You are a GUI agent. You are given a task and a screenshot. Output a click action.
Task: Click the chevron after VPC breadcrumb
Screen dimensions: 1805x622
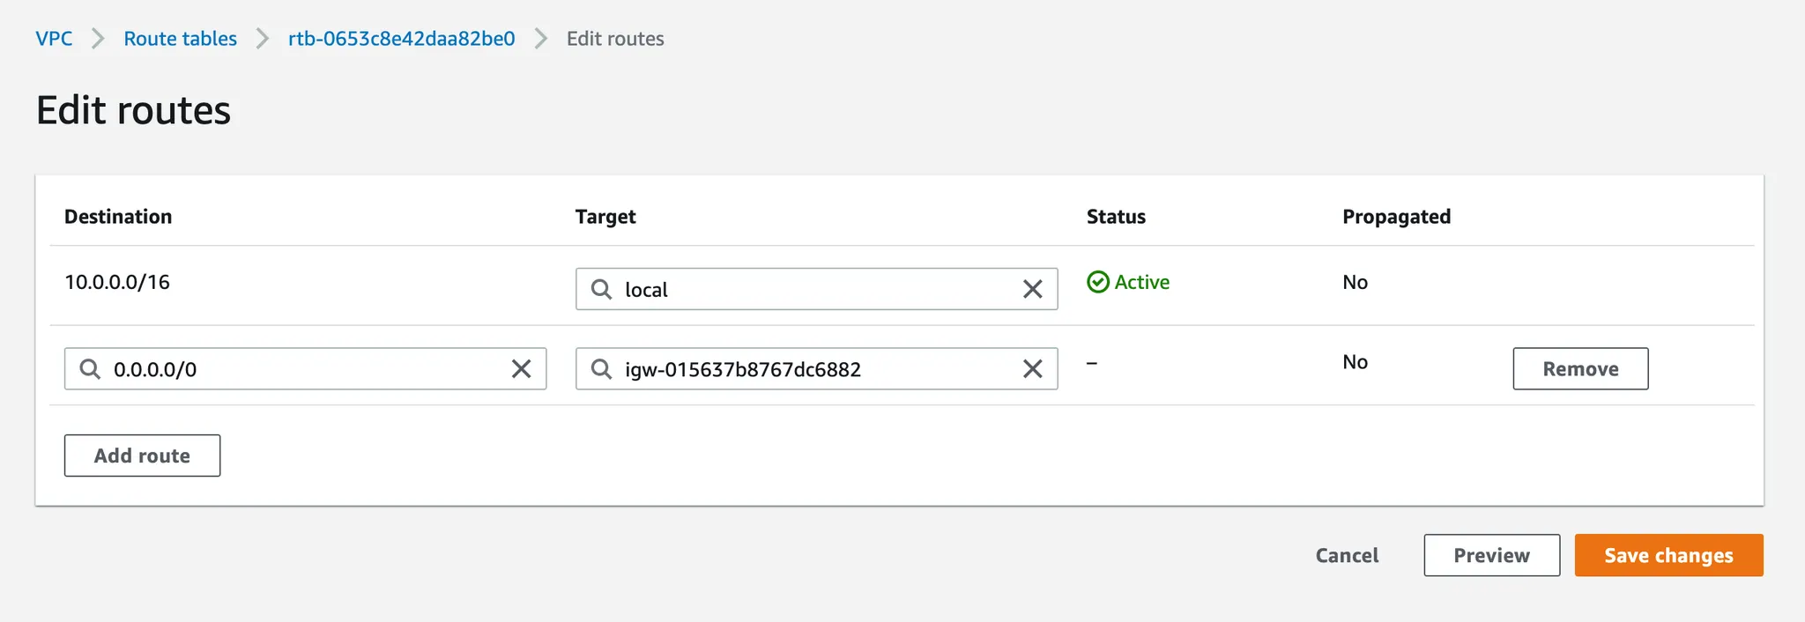click(x=98, y=39)
